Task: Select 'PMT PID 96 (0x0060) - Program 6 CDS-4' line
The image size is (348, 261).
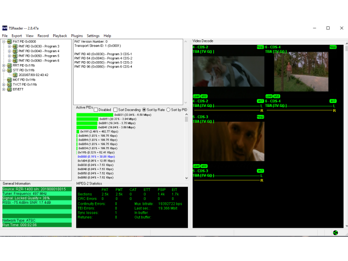Action: (103, 67)
